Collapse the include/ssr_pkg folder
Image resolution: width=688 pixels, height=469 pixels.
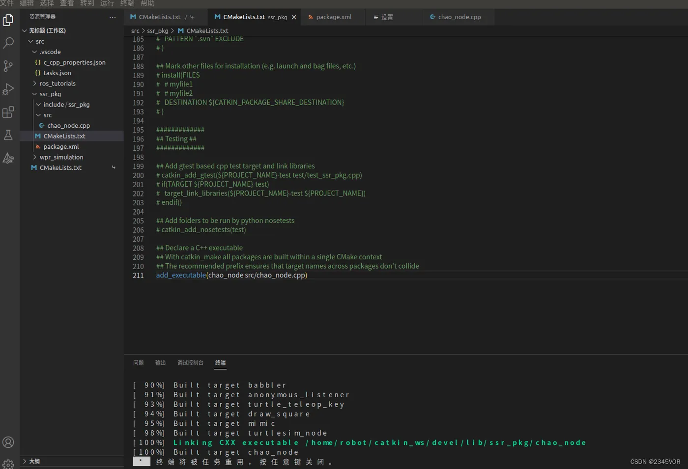click(x=38, y=105)
